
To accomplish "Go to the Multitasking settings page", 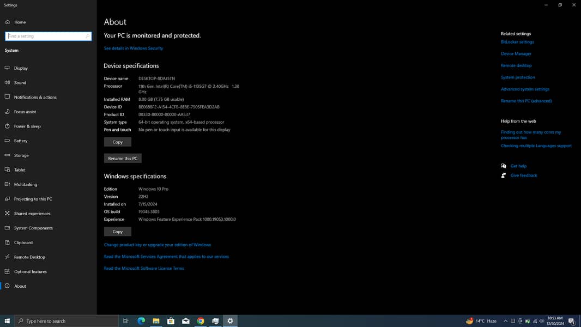I will (x=26, y=184).
